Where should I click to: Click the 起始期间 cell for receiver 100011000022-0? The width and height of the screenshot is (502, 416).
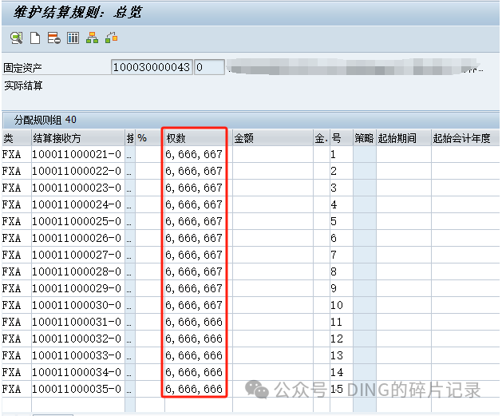click(404, 171)
